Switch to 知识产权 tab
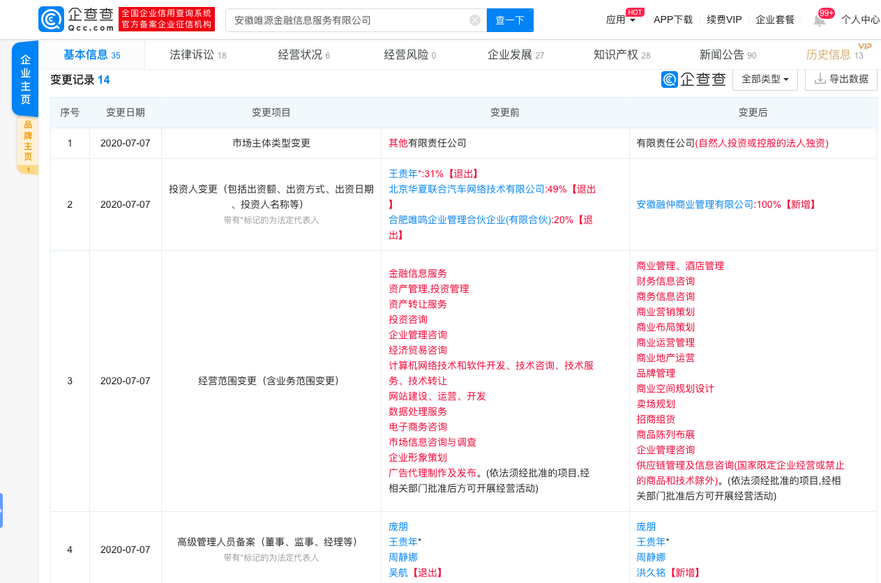Screen dimensions: 881x583 pyautogui.click(x=622, y=54)
